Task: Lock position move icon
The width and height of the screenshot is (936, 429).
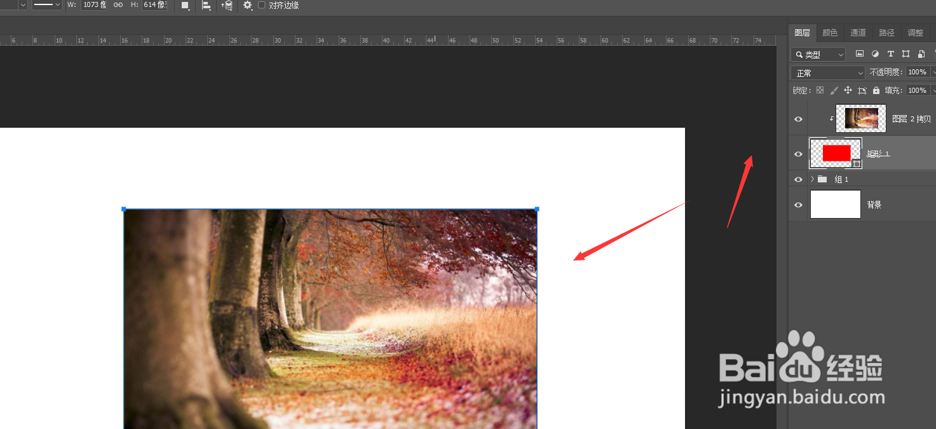Action: click(x=848, y=90)
